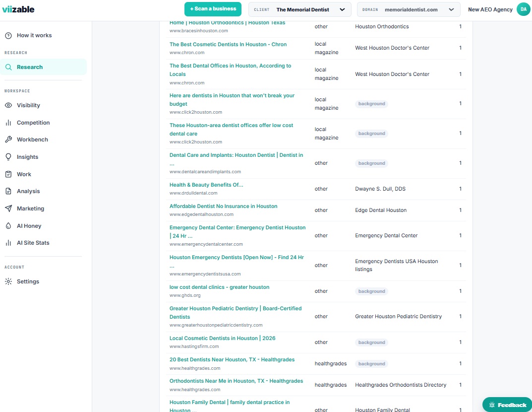The height and width of the screenshot is (412, 532).
Task: Open the Domain dropdown chevron
Action: [x=451, y=9]
